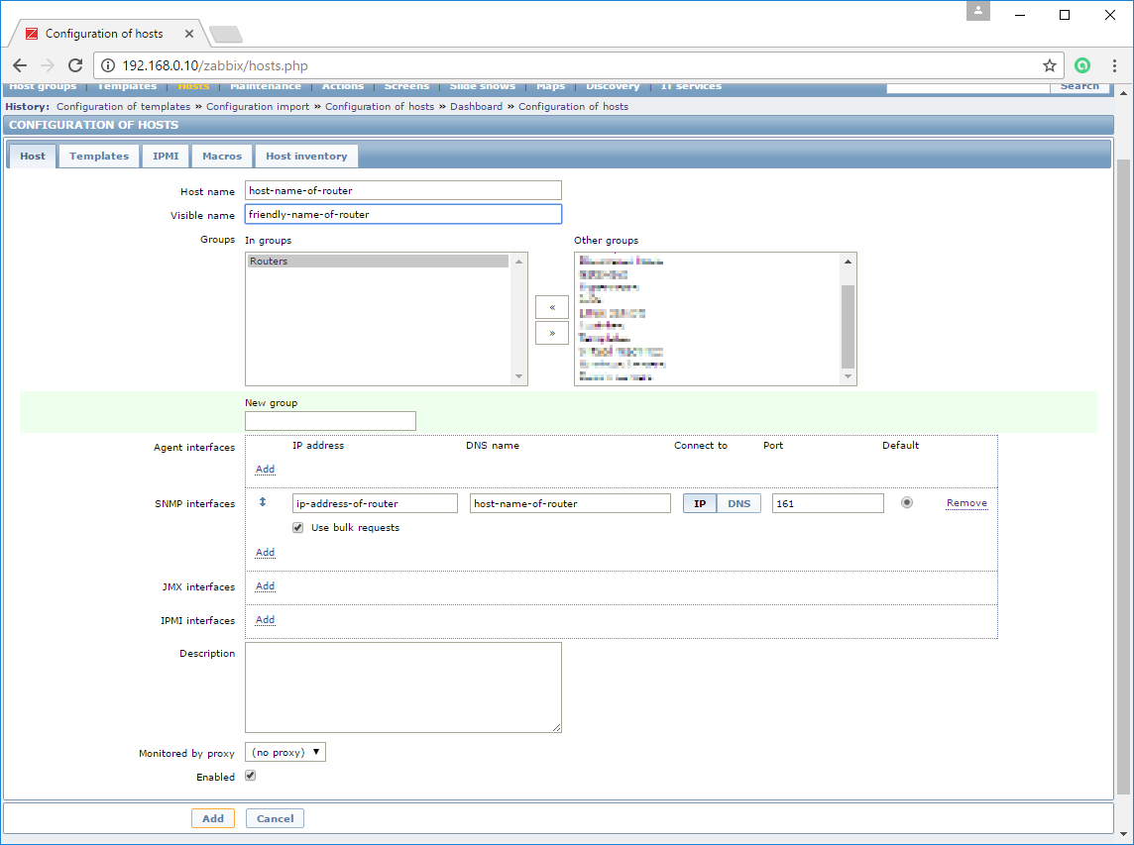Screen dimensions: 1134x845
Task: Open Configuration import history link
Action: (x=258, y=106)
